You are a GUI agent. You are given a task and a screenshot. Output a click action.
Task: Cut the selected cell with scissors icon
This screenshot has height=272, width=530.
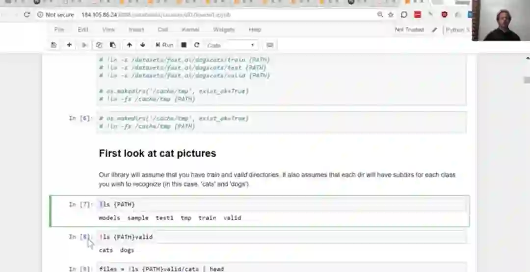click(84, 45)
